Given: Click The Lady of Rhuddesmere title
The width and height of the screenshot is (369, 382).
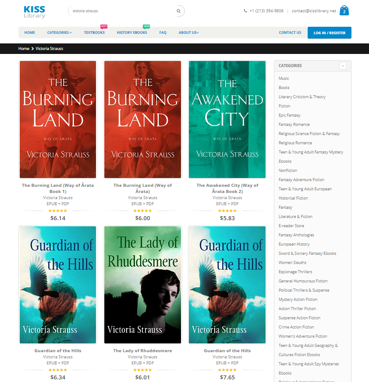Looking at the screenshot, I should 142,350.
